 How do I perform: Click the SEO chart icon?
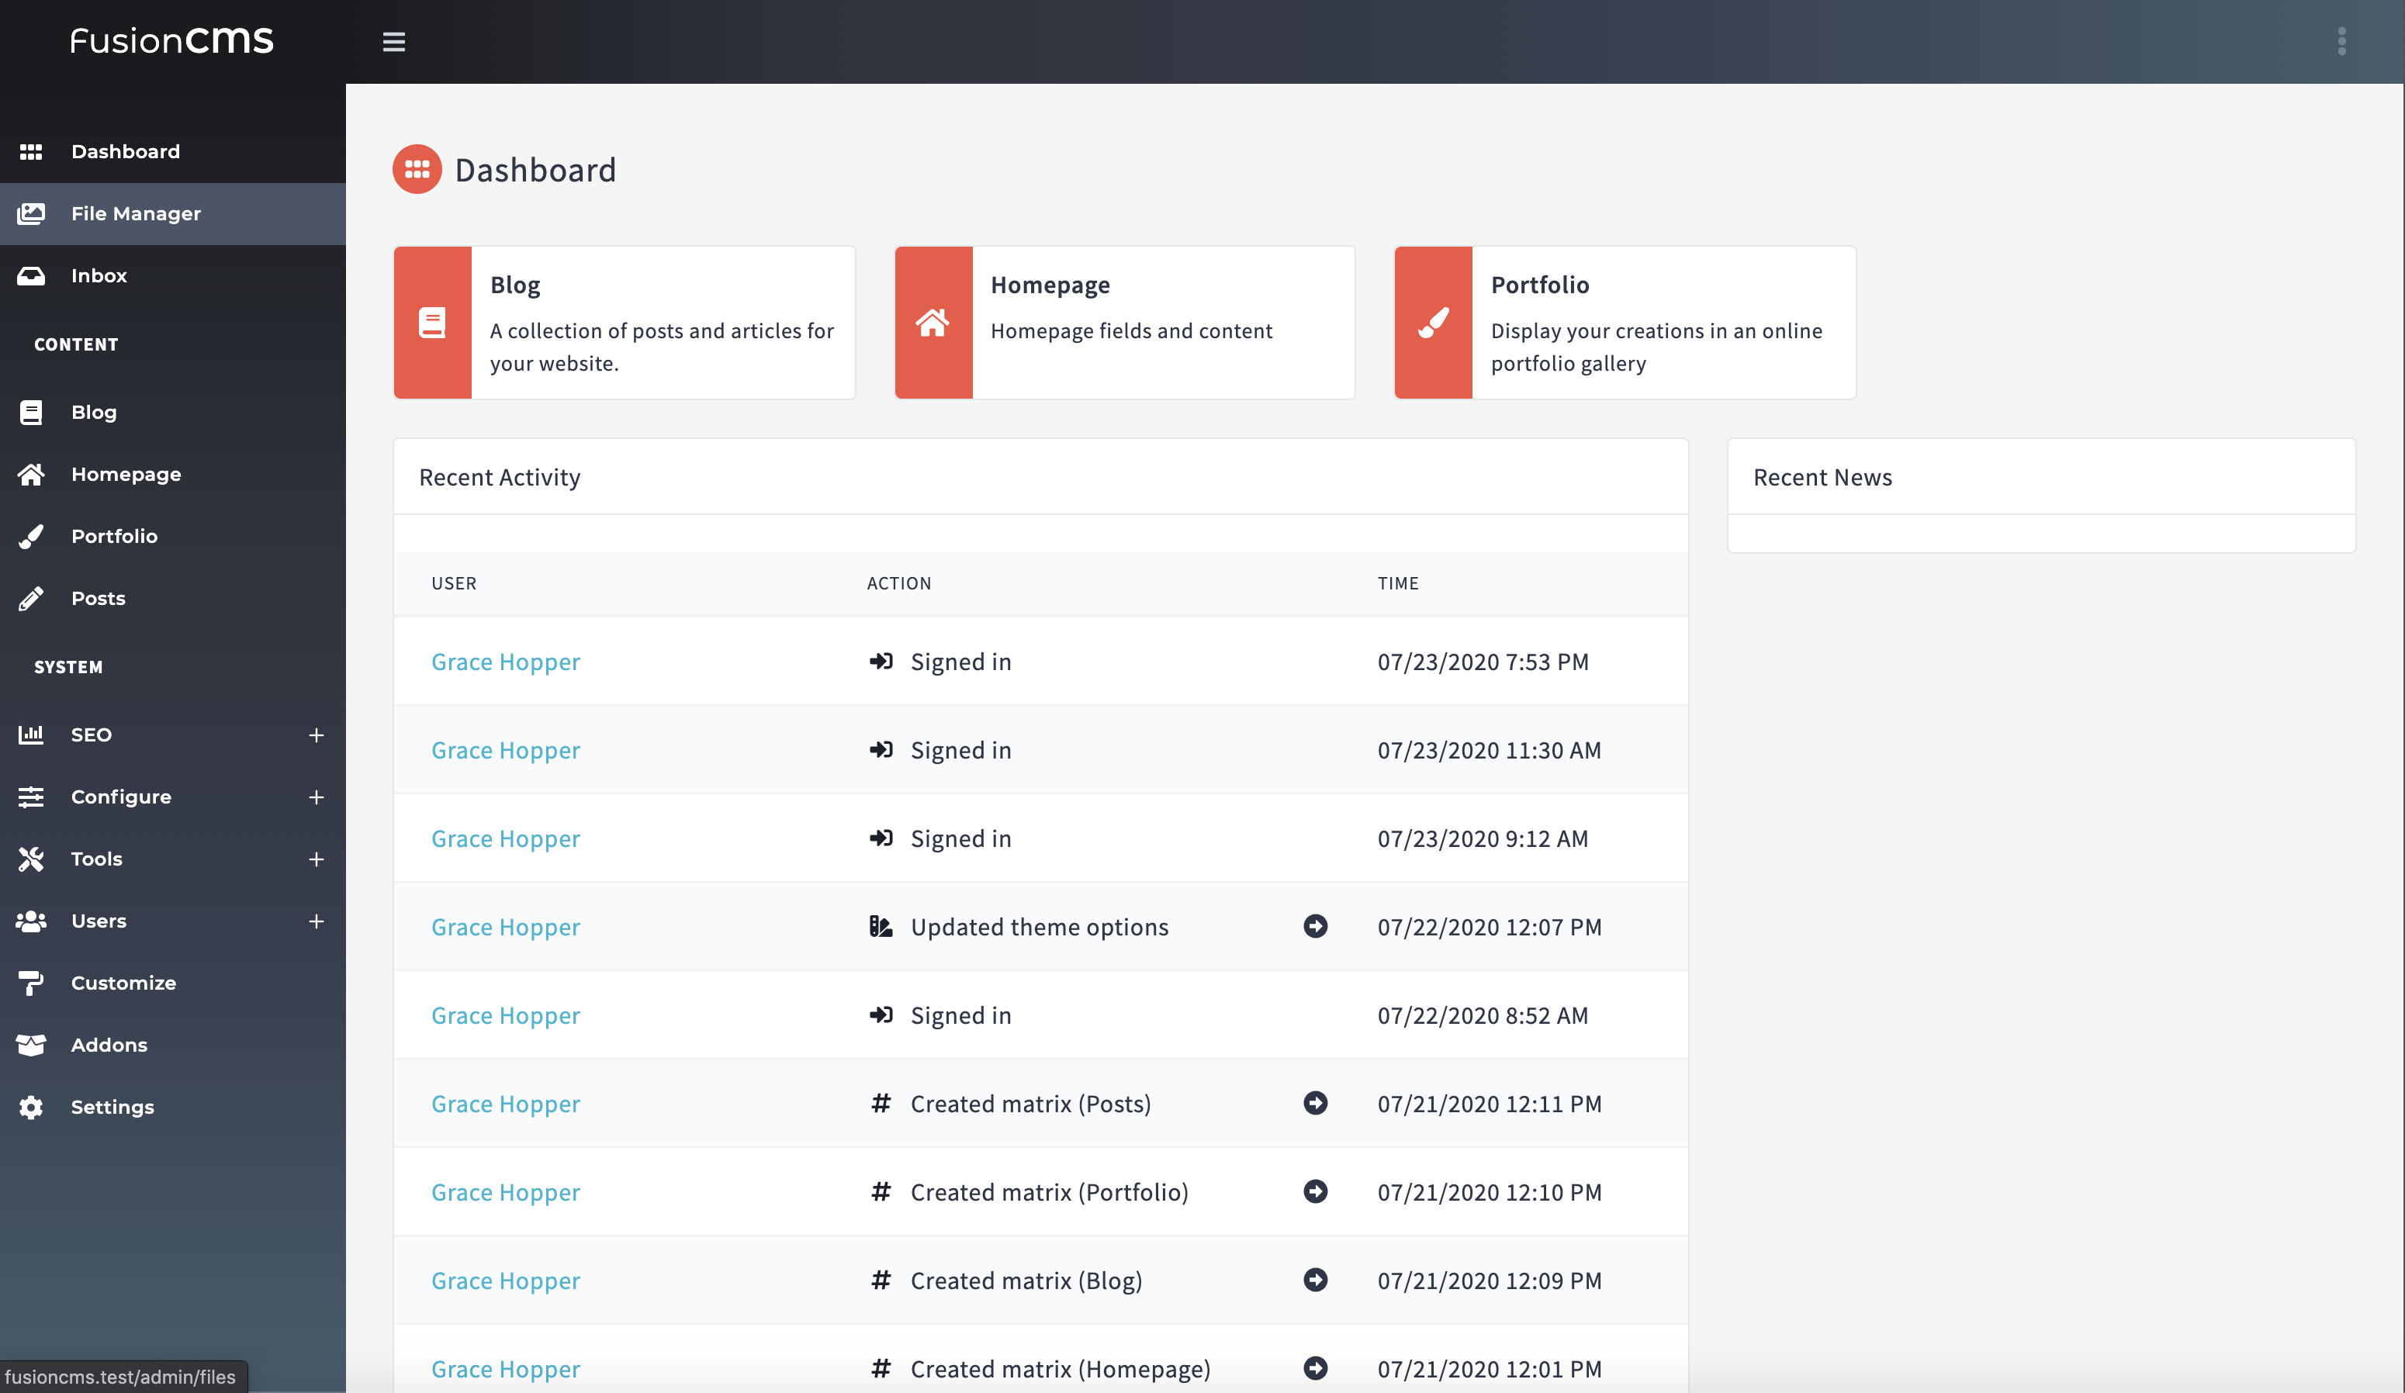click(32, 733)
